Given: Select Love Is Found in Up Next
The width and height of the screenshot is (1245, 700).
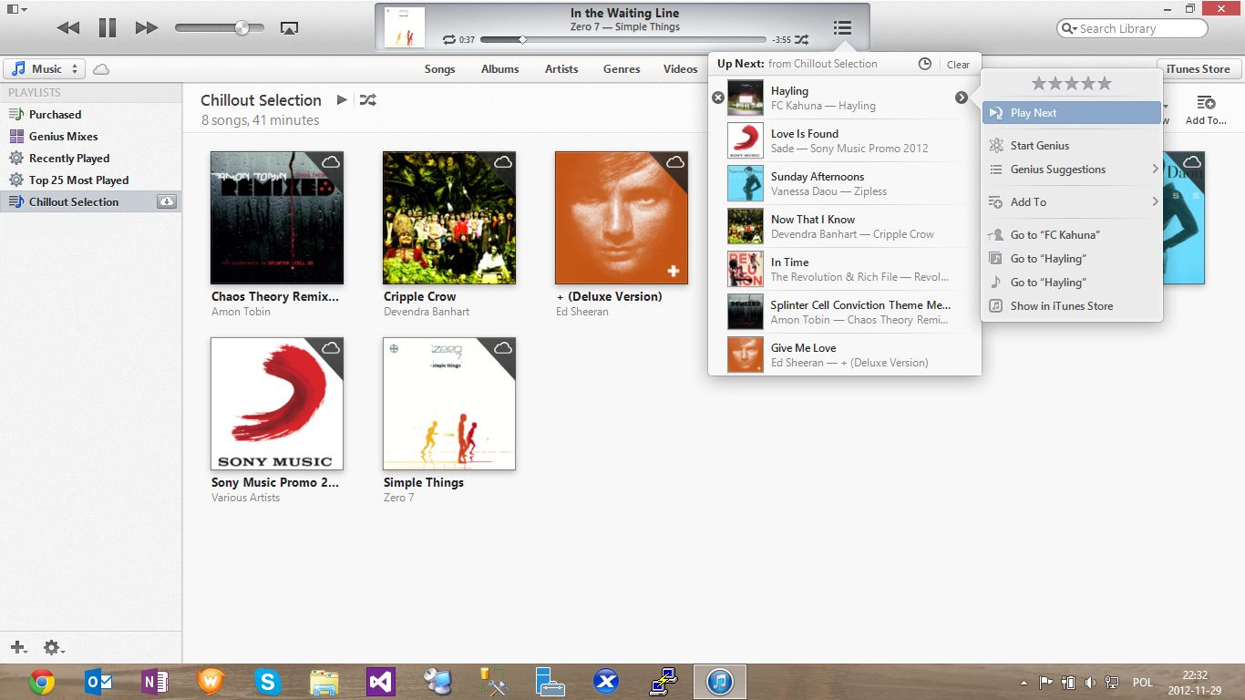Looking at the screenshot, I should pos(845,140).
